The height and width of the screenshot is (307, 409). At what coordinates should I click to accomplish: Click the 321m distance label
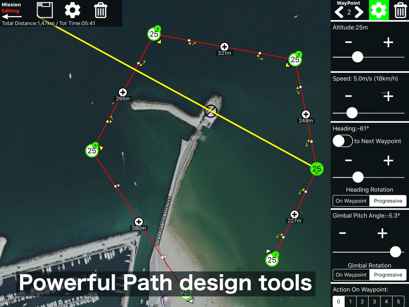224,53
